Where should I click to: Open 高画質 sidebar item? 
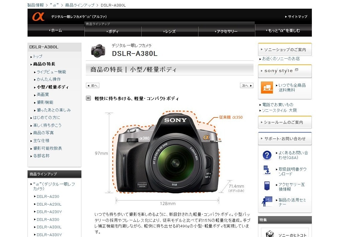[x=43, y=94]
